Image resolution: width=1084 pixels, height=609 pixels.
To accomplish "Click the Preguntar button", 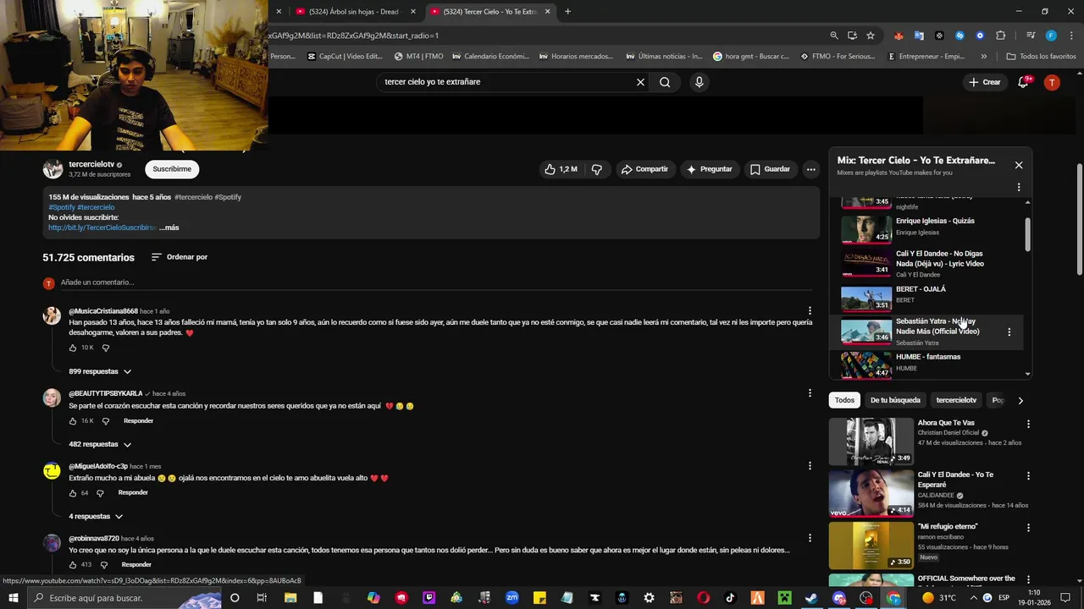I will tap(709, 169).
